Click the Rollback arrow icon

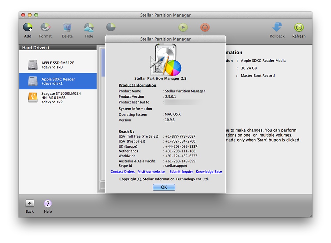(277, 27)
